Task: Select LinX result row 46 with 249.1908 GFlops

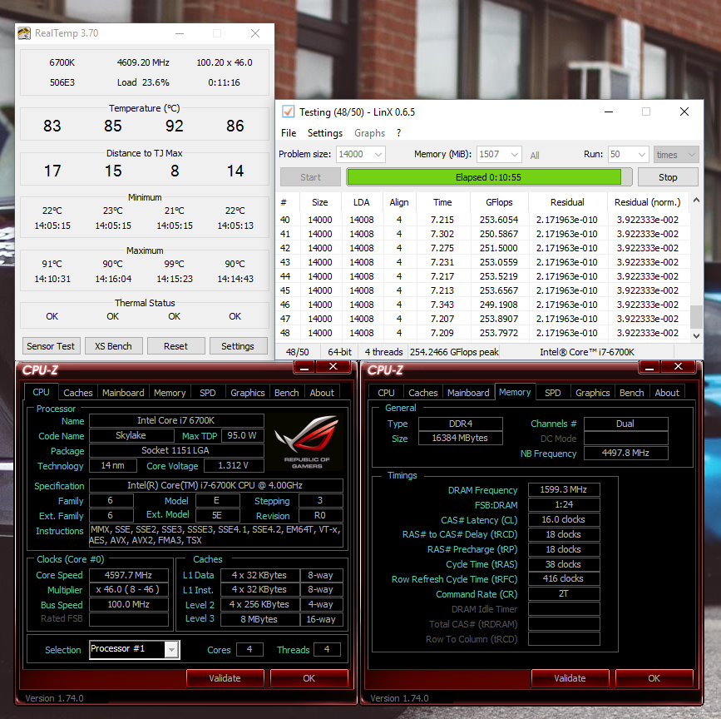Action: [481, 305]
